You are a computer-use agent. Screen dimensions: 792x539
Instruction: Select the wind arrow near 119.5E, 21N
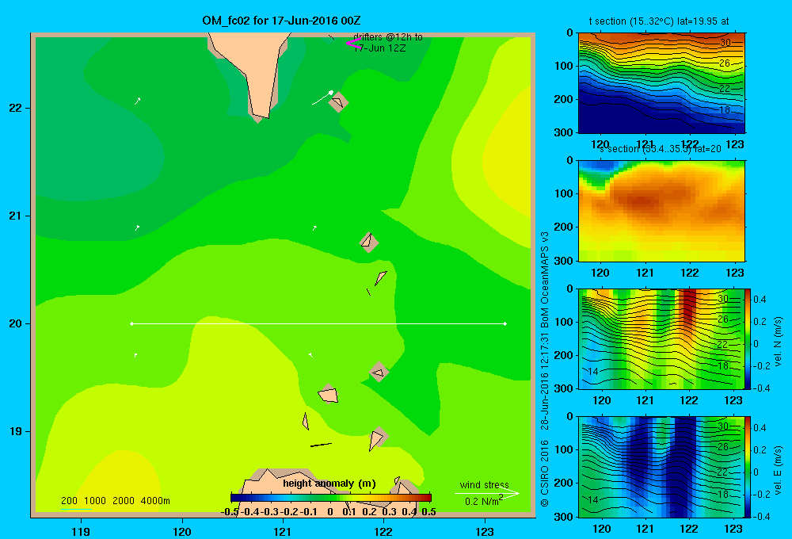coord(137,227)
